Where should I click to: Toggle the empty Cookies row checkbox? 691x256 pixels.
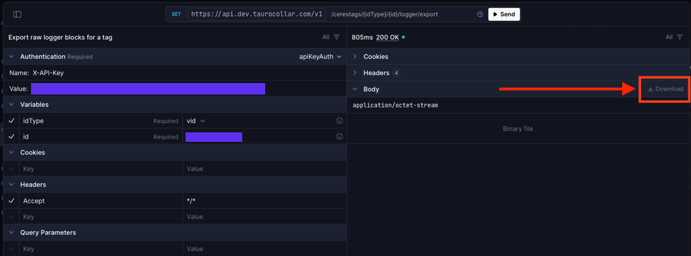[x=11, y=169]
